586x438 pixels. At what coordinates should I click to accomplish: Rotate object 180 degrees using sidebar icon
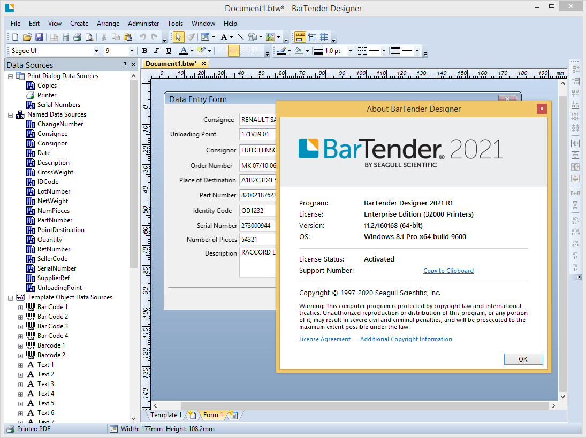[575, 231]
